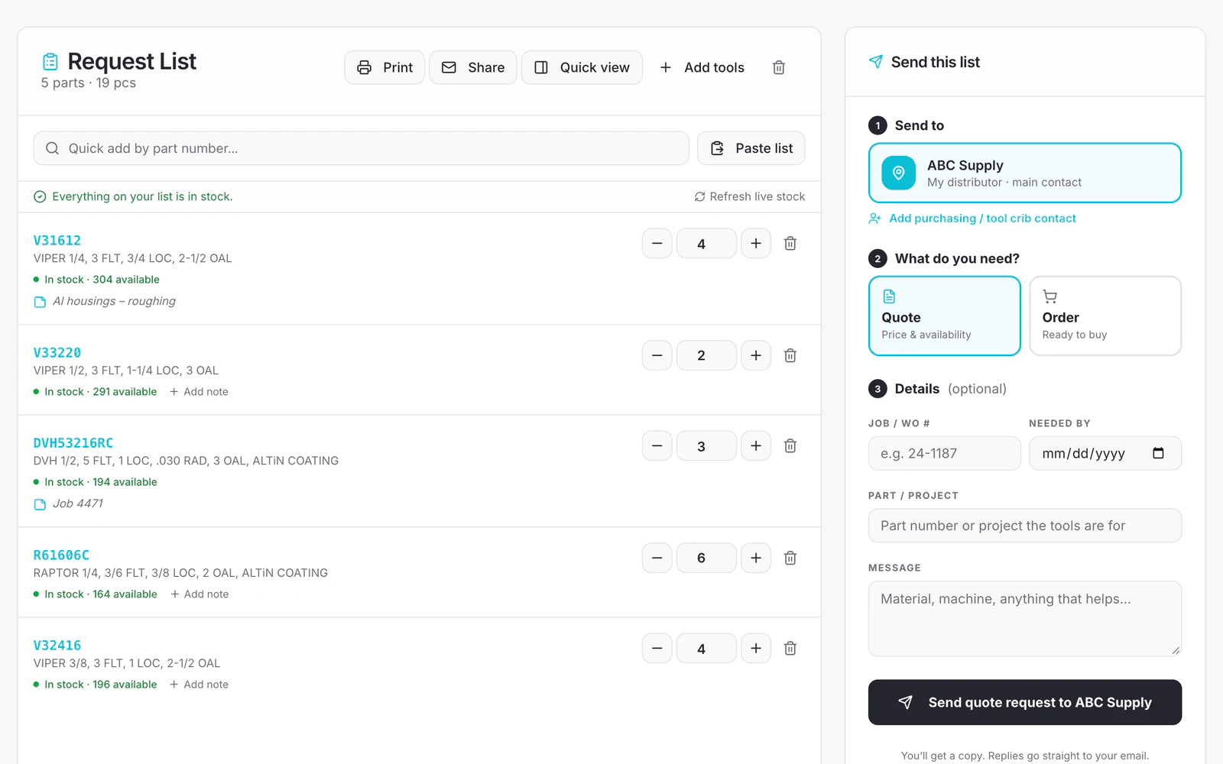Image resolution: width=1223 pixels, height=764 pixels.
Task: Click 'Everything on your list is in stock' message
Action: coord(134,196)
